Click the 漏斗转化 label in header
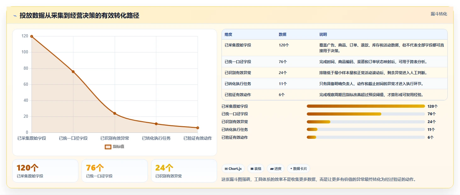Screen dimensions: 460x195 tap(439, 14)
